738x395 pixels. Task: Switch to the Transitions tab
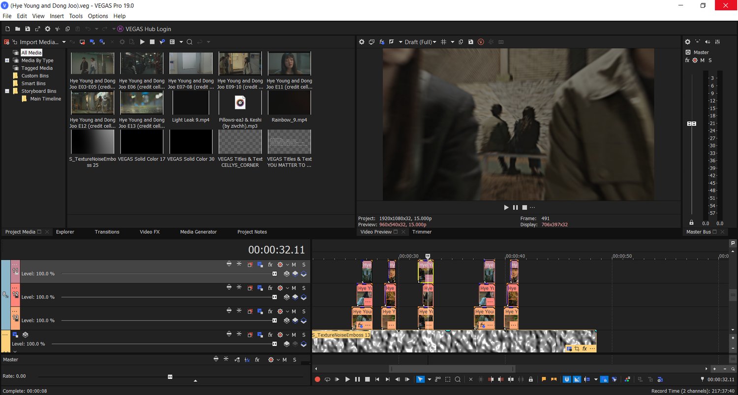click(x=107, y=232)
